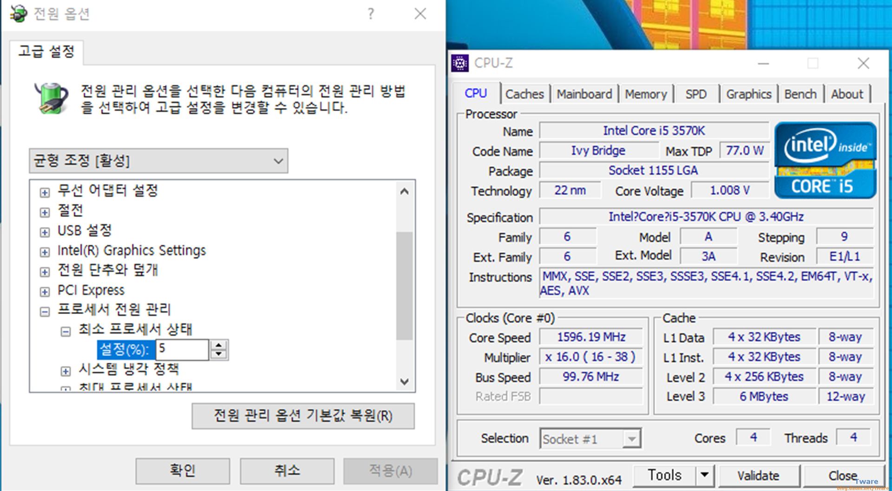Click the power options battery icon in title bar

19,13
